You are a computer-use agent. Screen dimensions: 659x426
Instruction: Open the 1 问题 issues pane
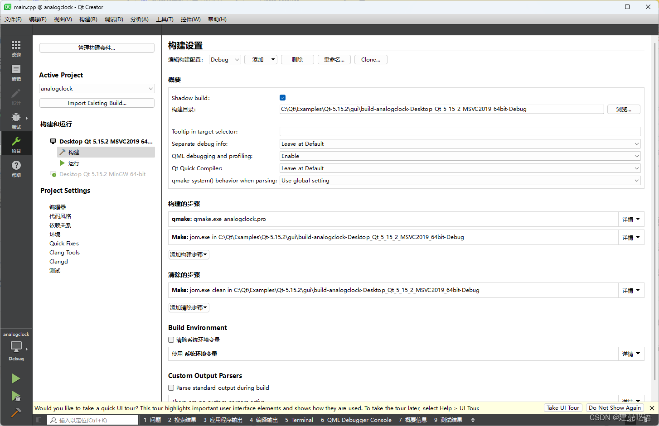[x=152, y=420]
